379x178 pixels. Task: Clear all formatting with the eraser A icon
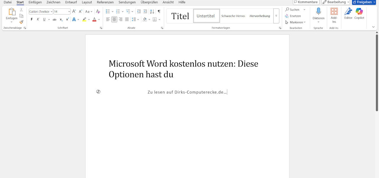pos(98,12)
